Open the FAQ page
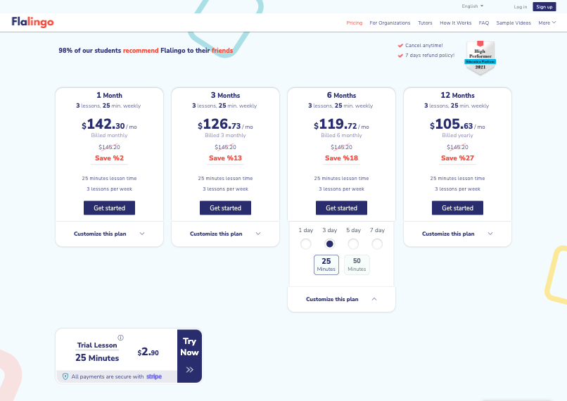Screen dimensions: 567x401 tap(484, 23)
